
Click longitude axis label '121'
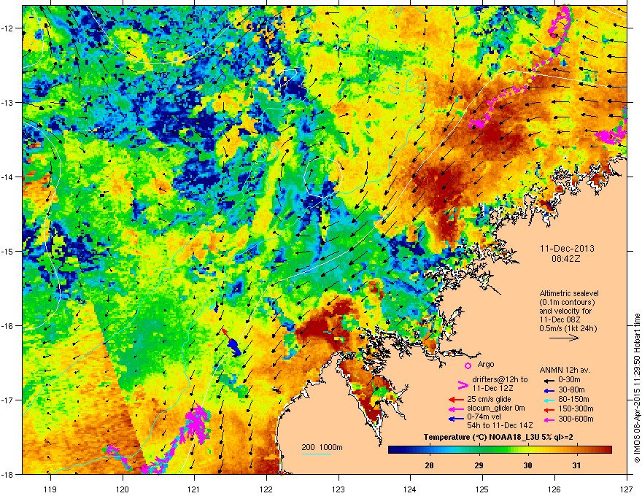pos(194,489)
